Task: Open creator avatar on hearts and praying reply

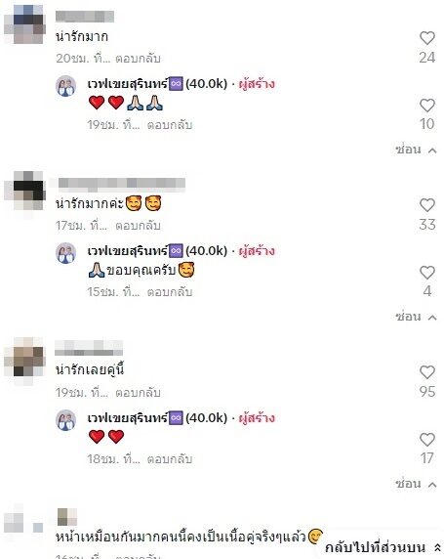Action: point(66,86)
